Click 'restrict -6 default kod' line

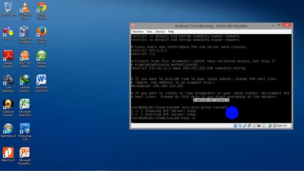coord(185,39)
